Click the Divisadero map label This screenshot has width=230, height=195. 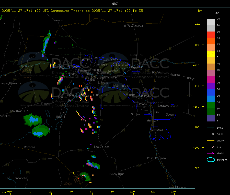[x=55, y=20]
